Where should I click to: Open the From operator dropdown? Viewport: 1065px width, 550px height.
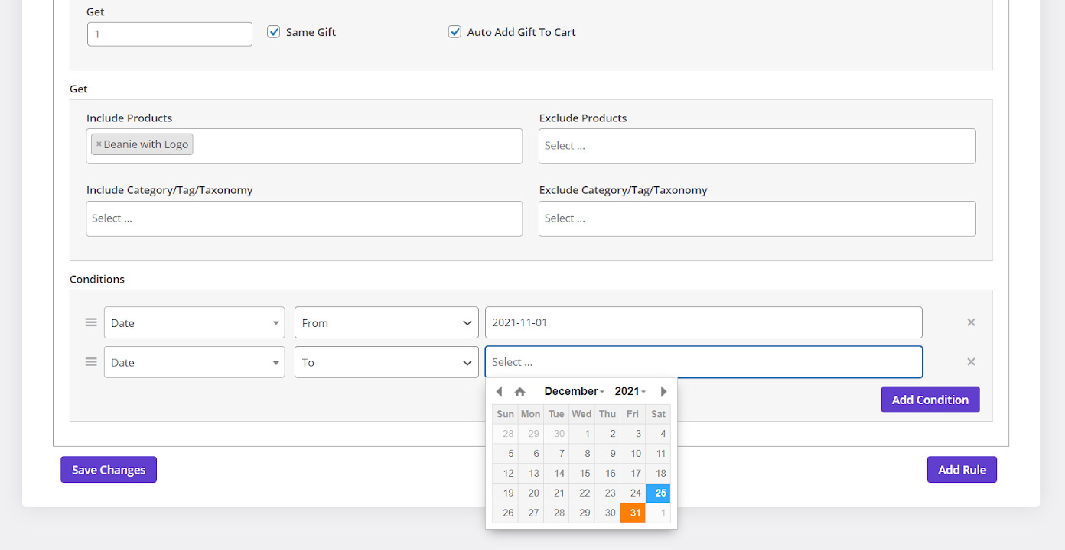[386, 322]
